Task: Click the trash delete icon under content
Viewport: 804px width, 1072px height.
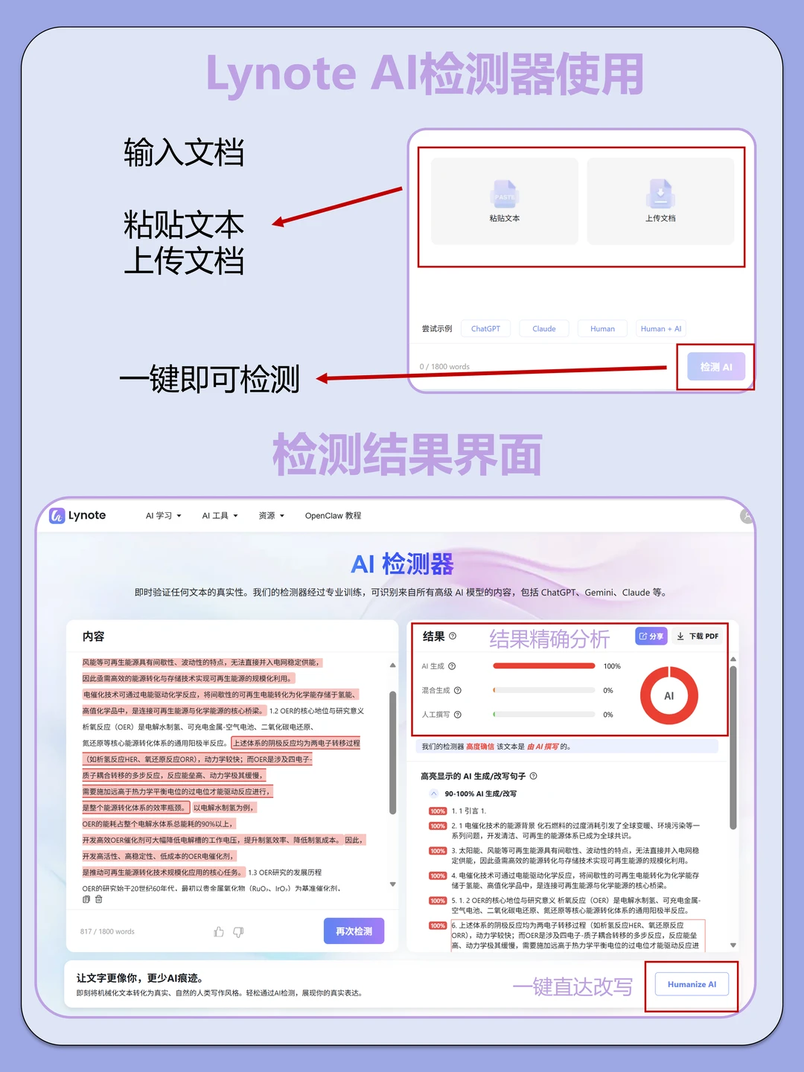Action: point(98,899)
